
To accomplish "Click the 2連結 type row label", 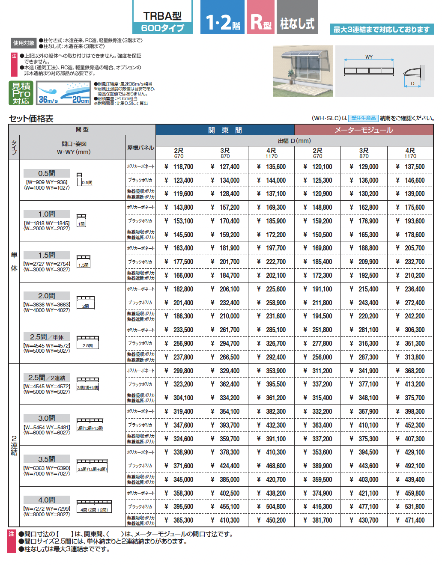I will click(x=14, y=446).
